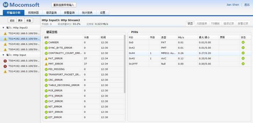Click green check icon next to PCR_ERROR
The image size is (253, 123).
[x=46, y=91]
